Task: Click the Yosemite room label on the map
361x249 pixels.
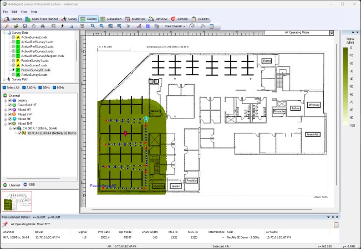Action: (x=312, y=134)
